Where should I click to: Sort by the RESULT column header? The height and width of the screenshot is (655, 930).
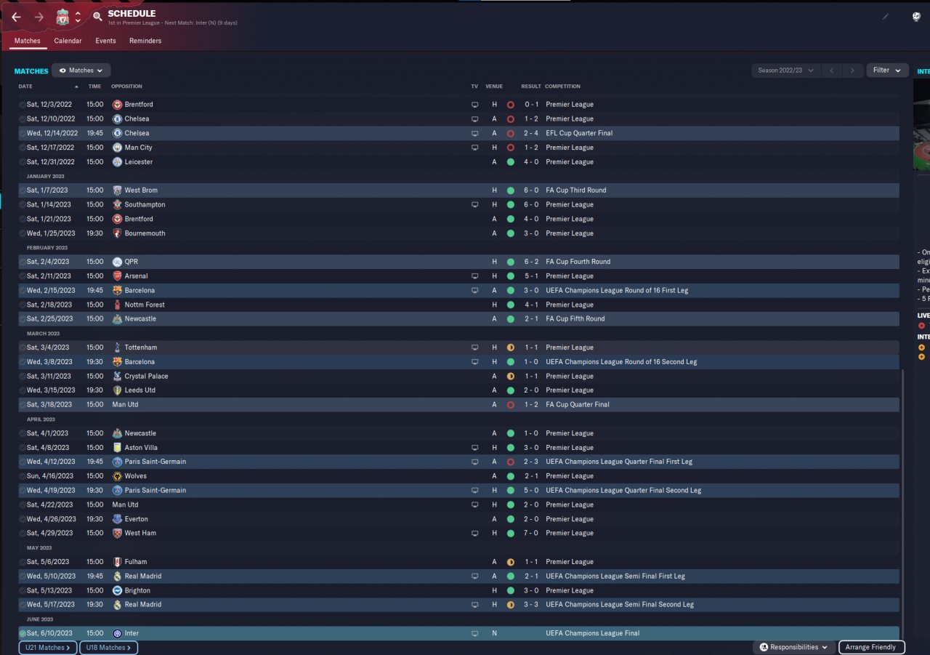(531, 87)
